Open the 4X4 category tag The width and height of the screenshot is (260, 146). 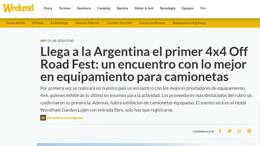[43, 41]
